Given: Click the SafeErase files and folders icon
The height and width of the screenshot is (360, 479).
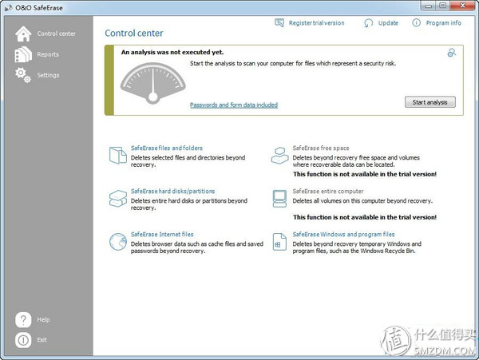Looking at the screenshot, I should pos(118,155).
